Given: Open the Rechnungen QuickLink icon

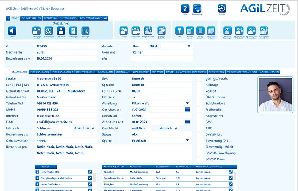Looking at the screenshot, I should [x=73, y=31].
